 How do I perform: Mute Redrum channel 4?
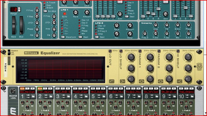[75, 88]
